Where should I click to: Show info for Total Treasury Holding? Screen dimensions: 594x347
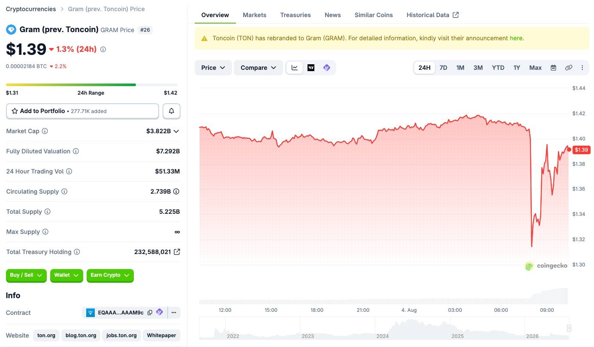pyautogui.click(x=77, y=252)
